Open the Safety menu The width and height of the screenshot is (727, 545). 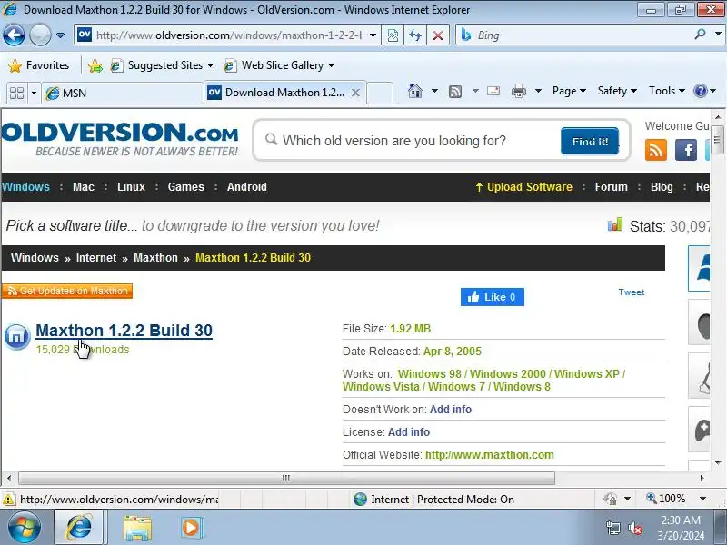point(617,91)
